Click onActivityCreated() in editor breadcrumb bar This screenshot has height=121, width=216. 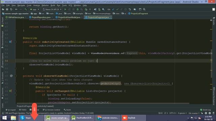46,106
